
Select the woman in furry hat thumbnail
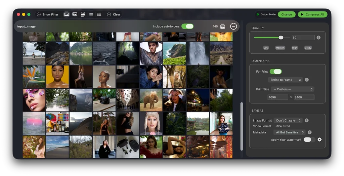[151, 123]
